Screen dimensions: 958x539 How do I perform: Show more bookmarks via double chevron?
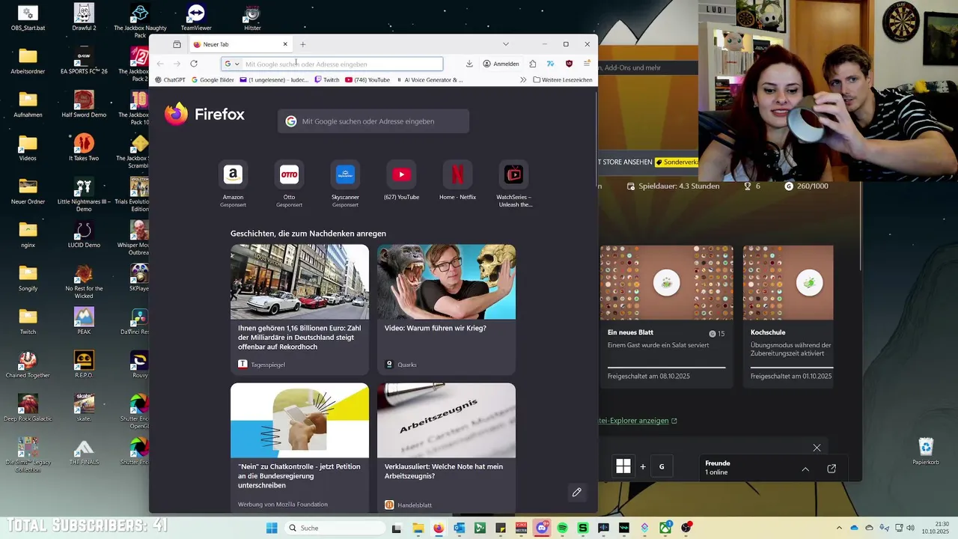click(x=523, y=79)
